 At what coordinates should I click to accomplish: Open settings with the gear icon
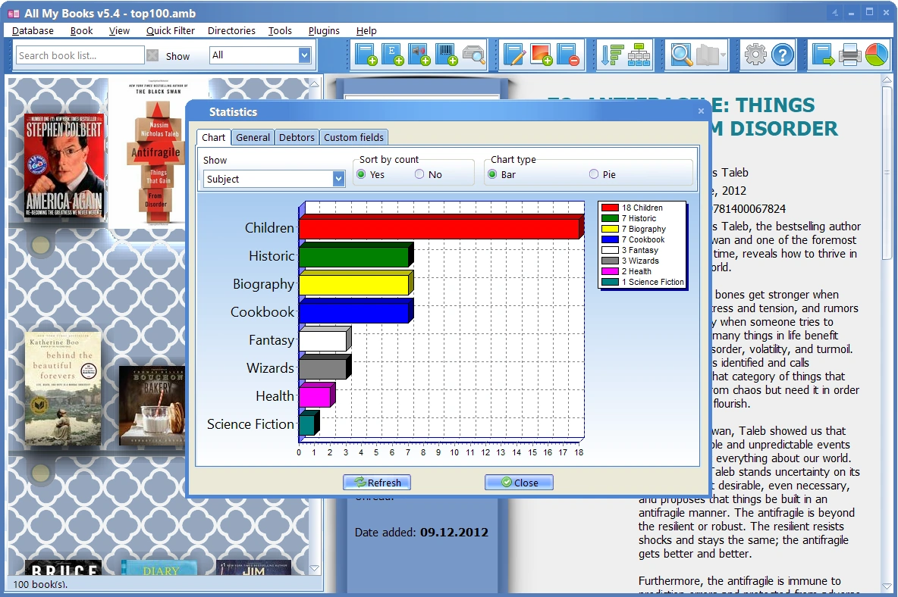click(755, 55)
